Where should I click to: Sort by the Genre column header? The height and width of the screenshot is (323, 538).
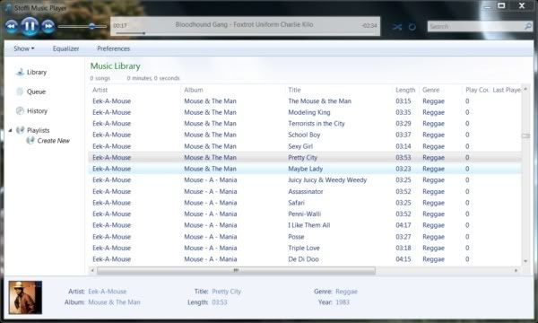(x=431, y=90)
